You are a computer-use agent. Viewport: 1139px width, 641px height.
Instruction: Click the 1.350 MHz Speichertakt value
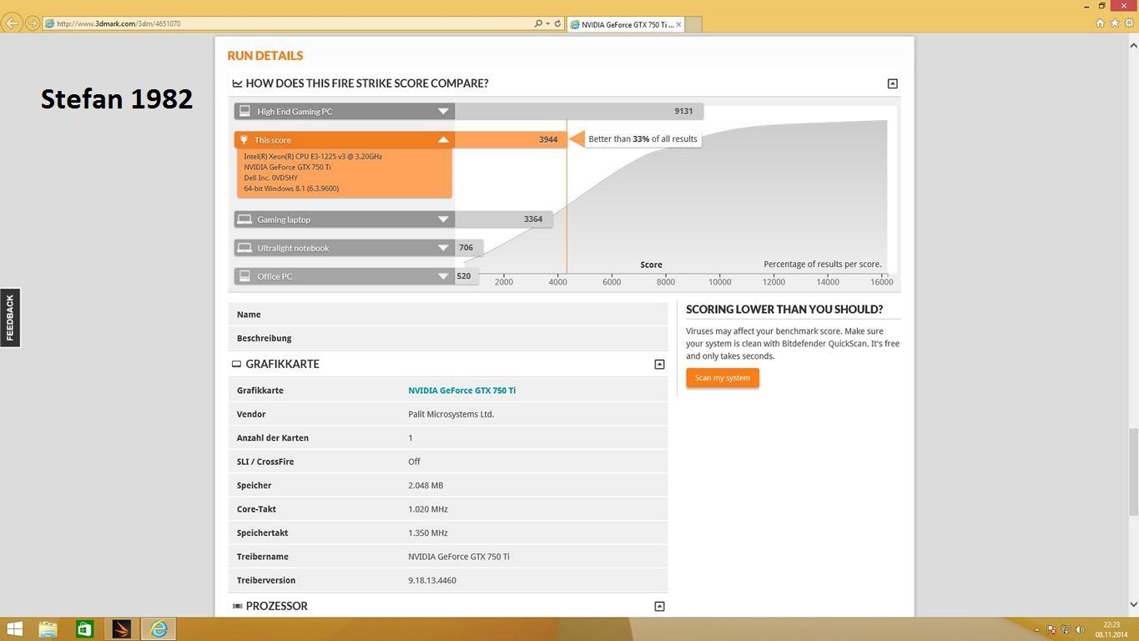pos(428,532)
